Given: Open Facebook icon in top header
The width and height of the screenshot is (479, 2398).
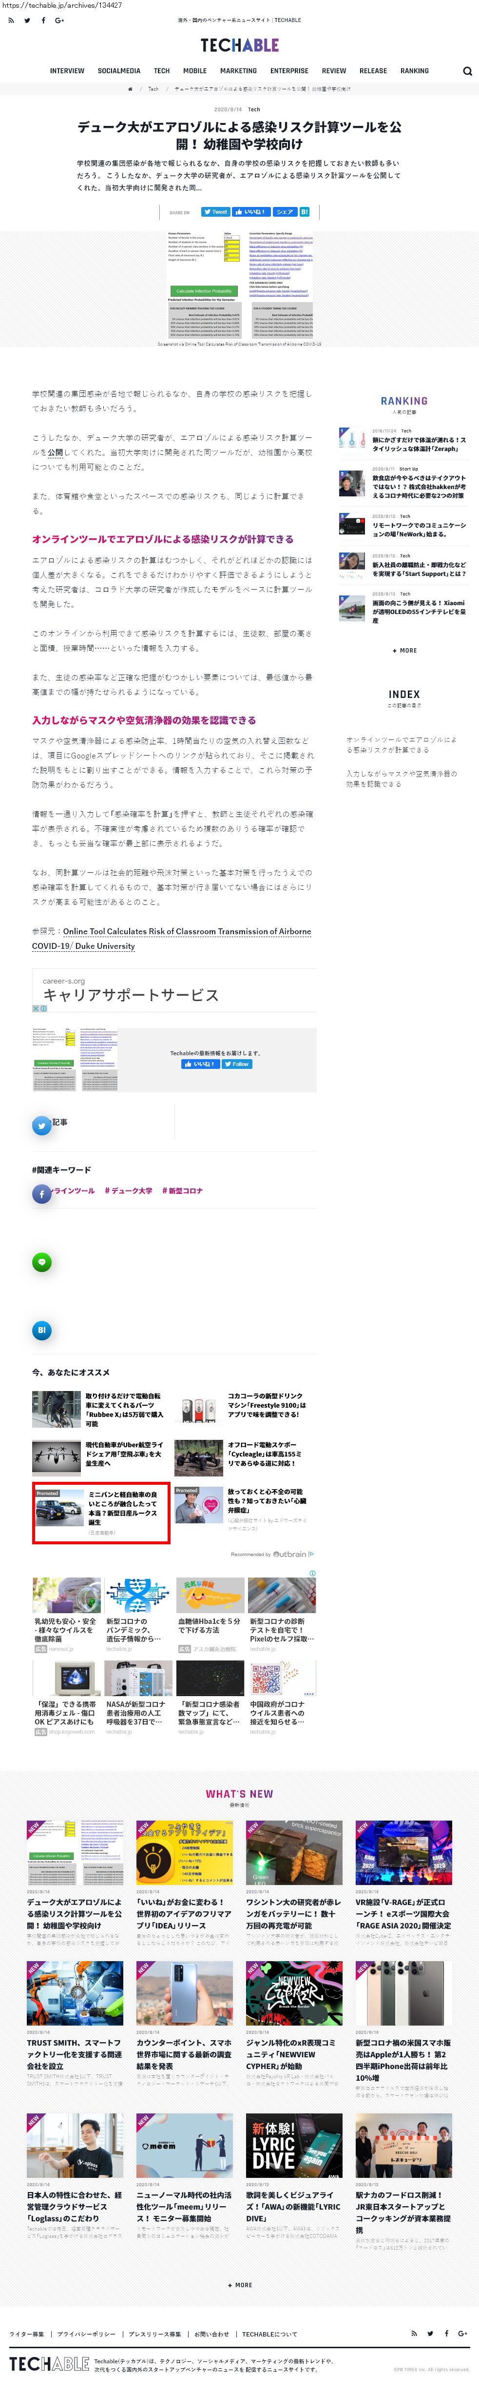Looking at the screenshot, I should coord(43,20).
